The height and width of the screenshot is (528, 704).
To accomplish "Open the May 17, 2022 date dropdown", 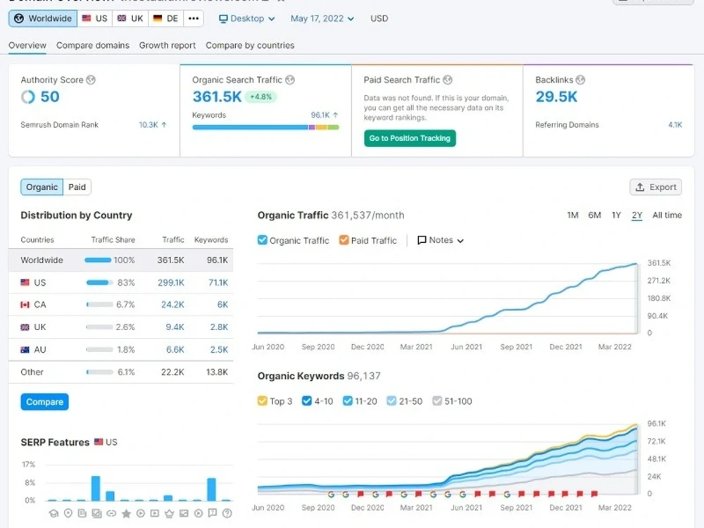I will click(x=322, y=18).
